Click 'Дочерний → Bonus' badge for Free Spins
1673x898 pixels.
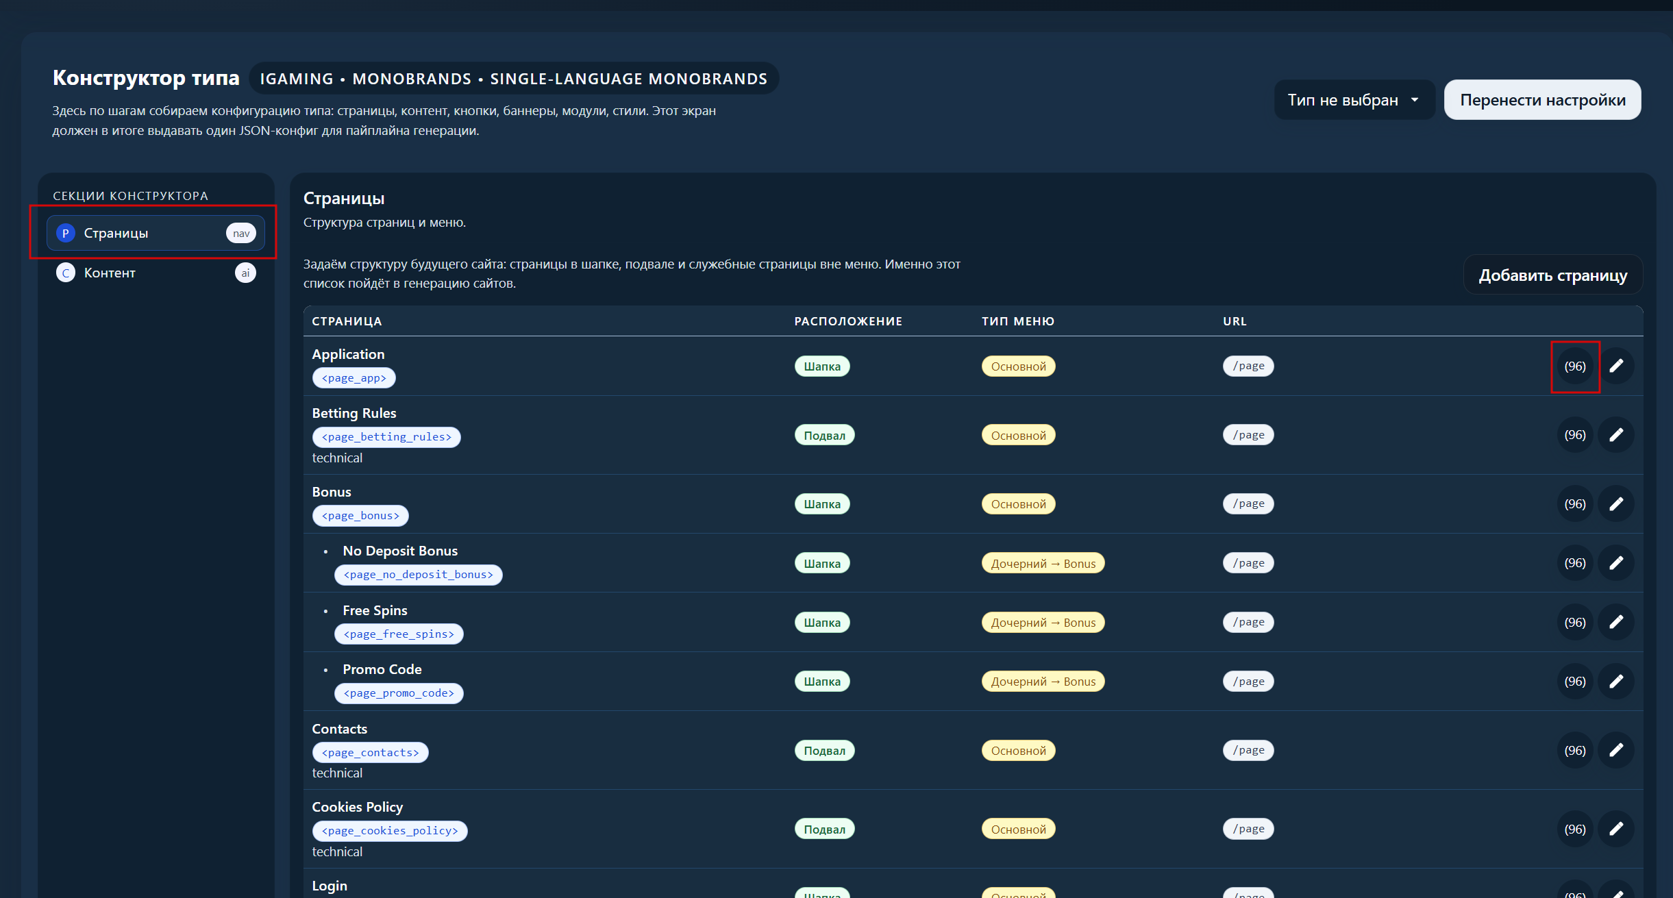1043,623
